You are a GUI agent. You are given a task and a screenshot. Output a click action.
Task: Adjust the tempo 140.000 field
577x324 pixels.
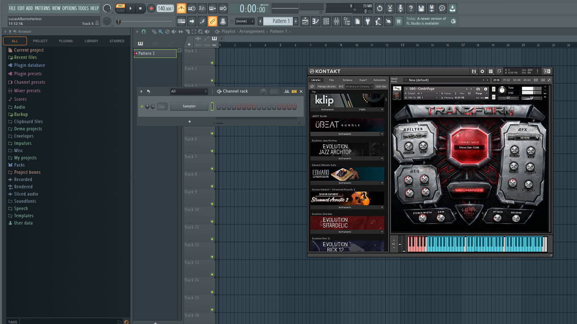(165, 8)
